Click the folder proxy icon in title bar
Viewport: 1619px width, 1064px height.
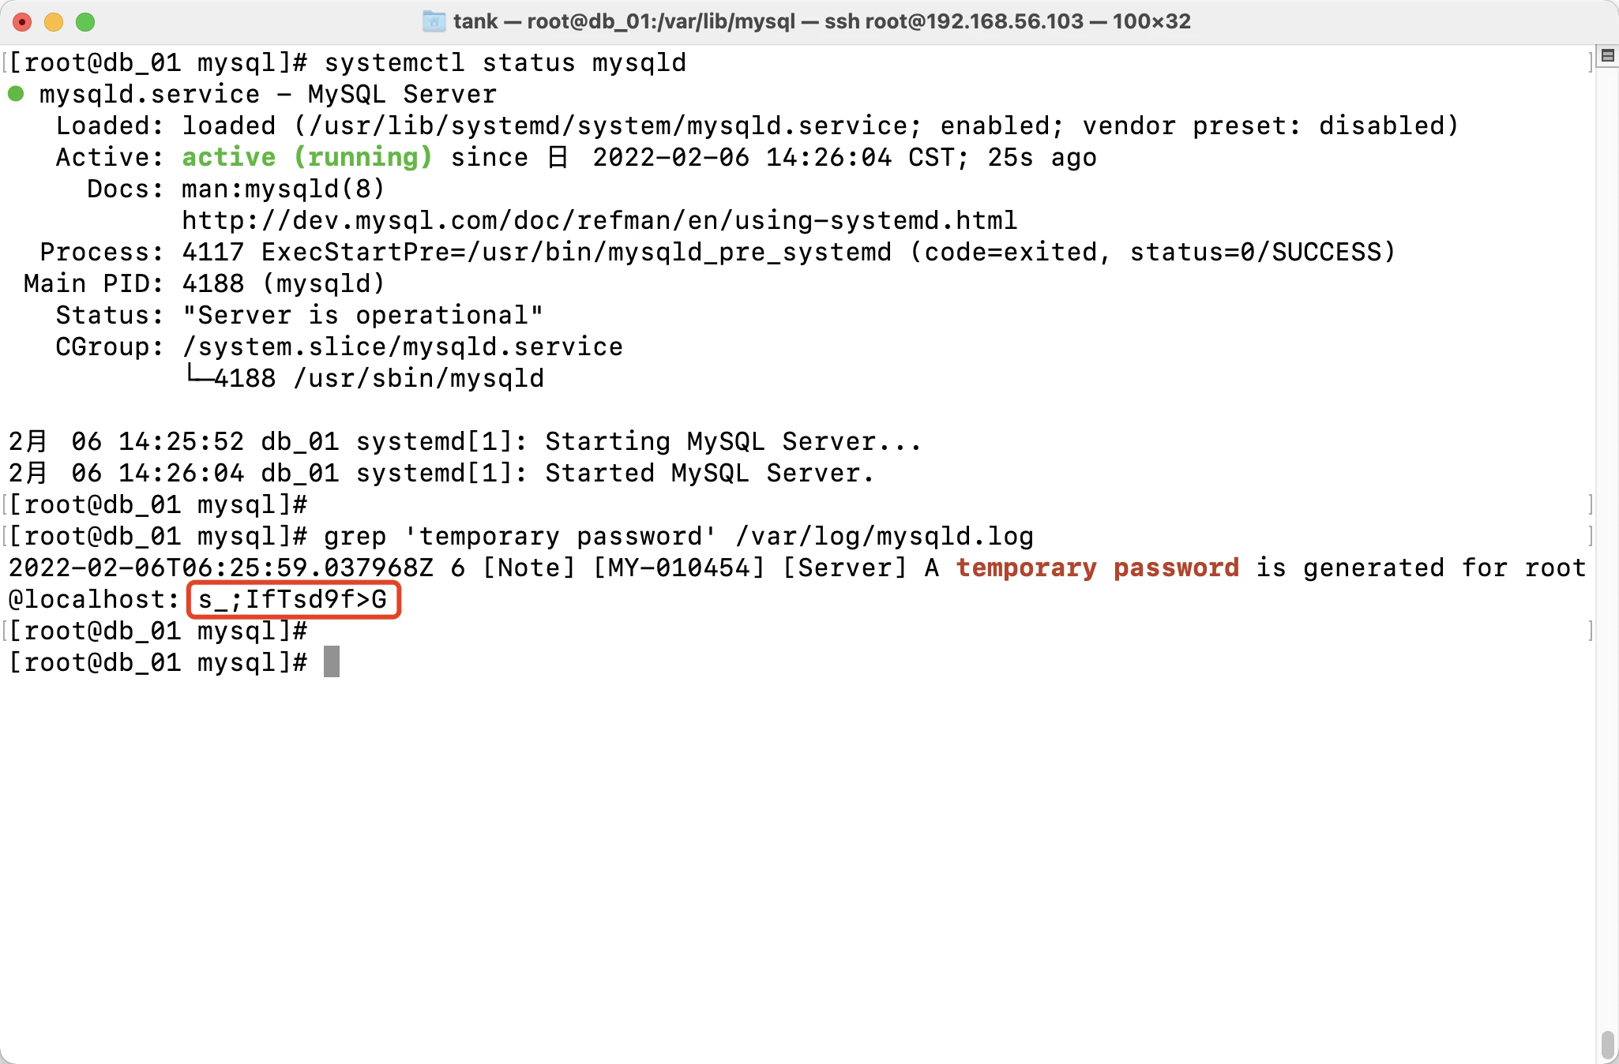pos(434,21)
